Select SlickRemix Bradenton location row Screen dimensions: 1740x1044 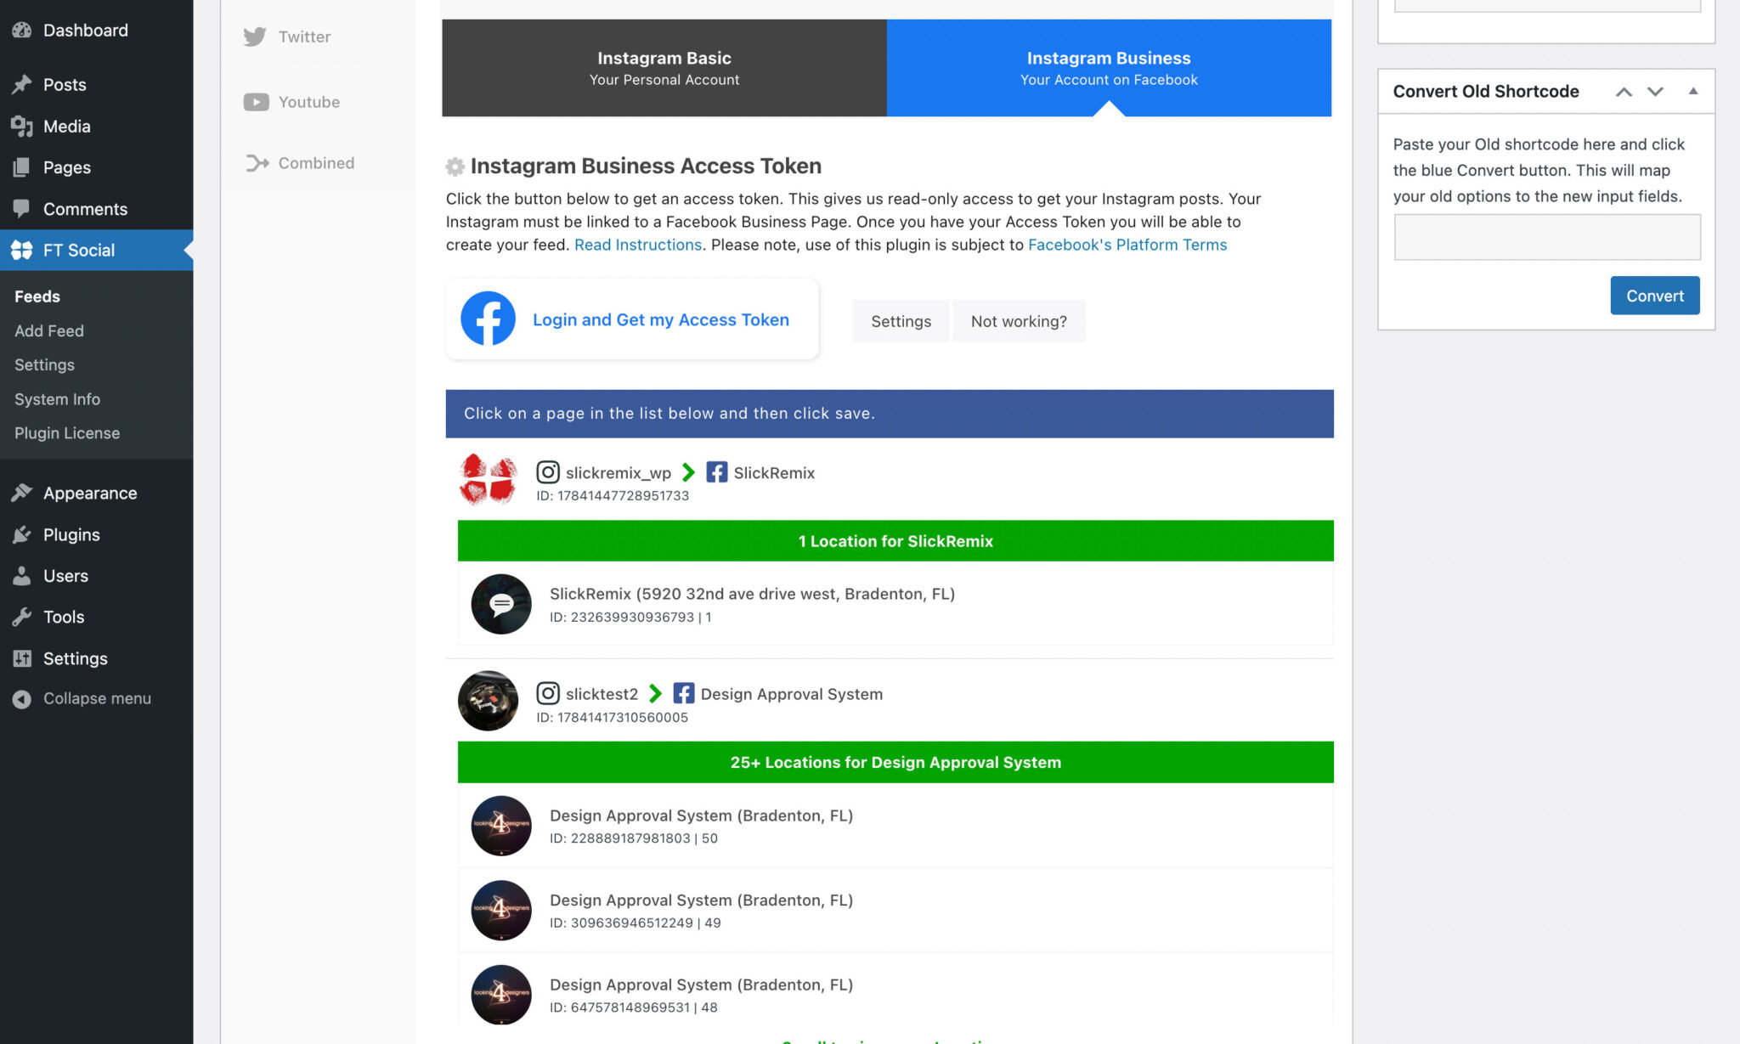[x=895, y=604]
